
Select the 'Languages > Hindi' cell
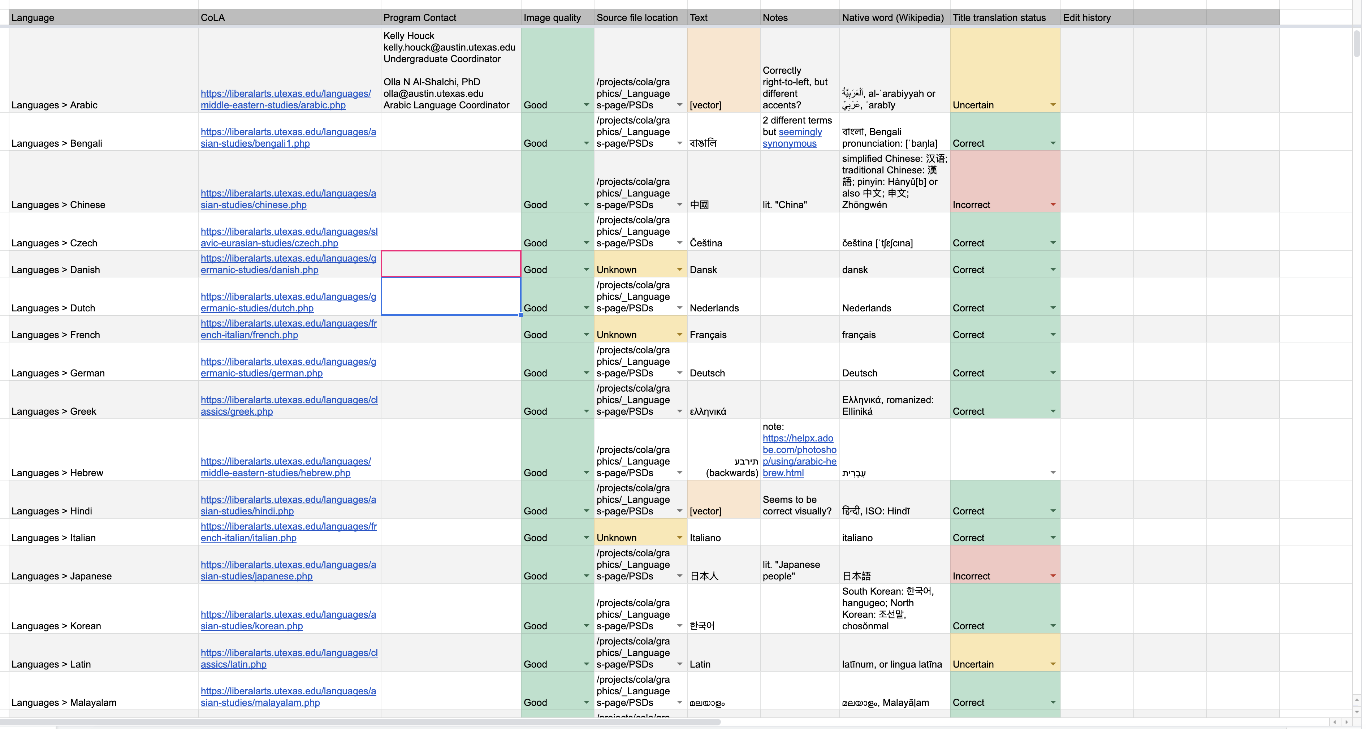[x=103, y=500]
